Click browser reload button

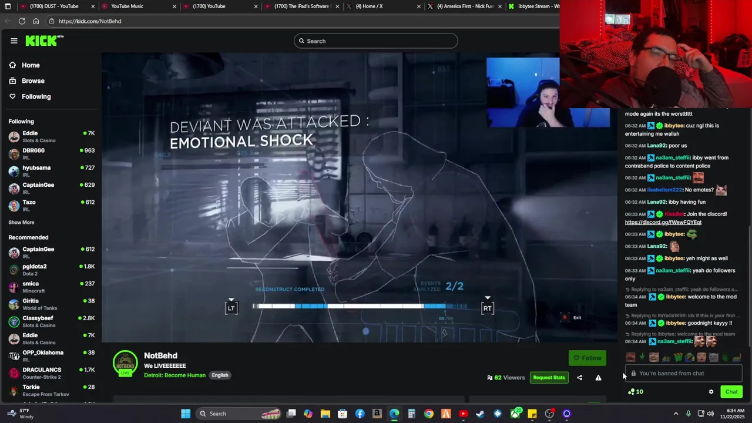pos(22,21)
